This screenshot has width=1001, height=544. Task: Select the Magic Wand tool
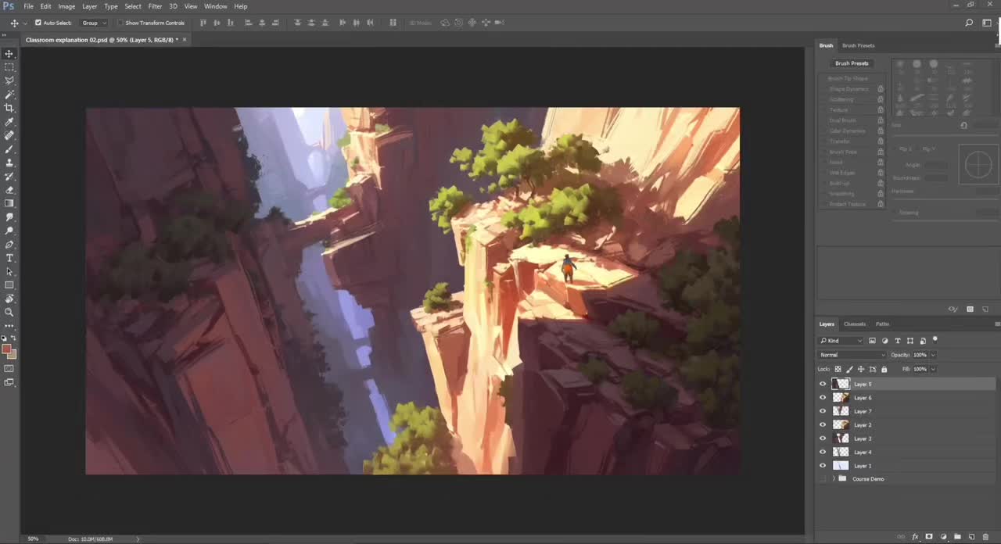click(9, 95)
